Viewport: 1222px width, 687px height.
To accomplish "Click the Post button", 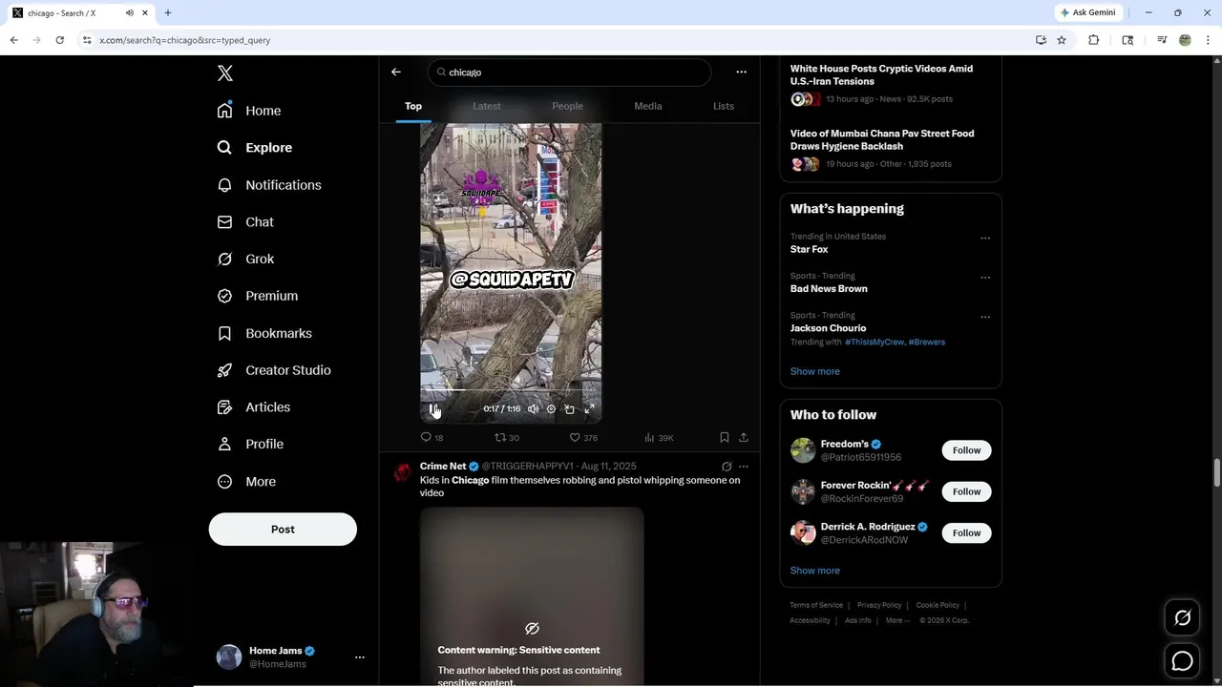I will click(283, 529).
